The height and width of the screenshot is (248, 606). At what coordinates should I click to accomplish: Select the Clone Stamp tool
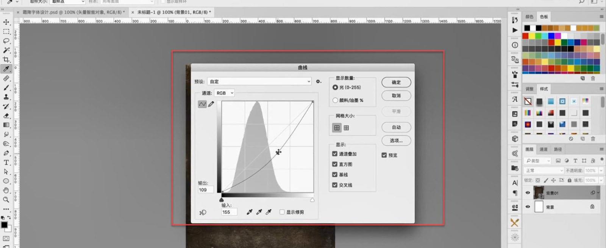point(6,97)
